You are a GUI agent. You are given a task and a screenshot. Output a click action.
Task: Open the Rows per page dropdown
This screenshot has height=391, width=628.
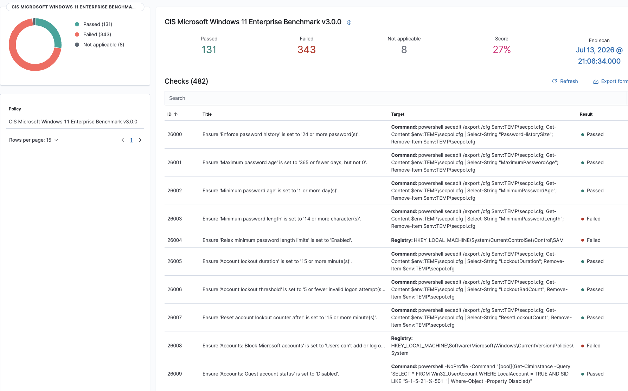click(x=34, y=140)
